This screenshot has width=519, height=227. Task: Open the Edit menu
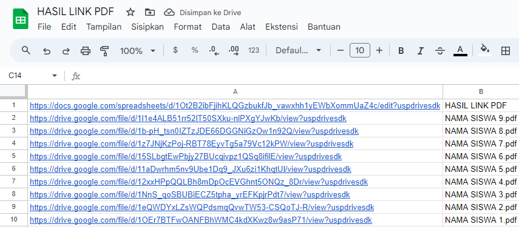point(69,27)
